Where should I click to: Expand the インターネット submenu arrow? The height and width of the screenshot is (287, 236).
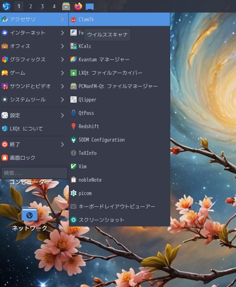pyautogui.click(x=63, y=33)
